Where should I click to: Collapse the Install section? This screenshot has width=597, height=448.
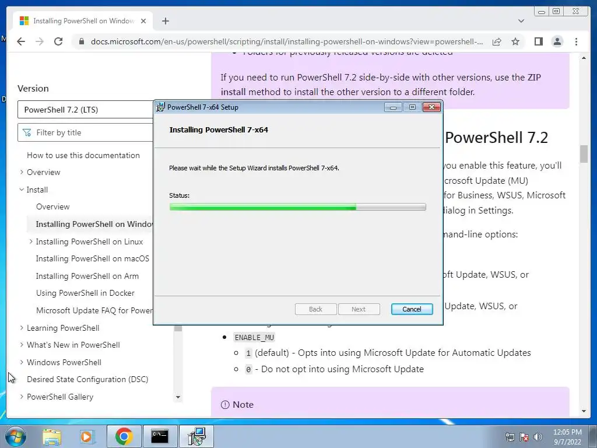pos(22,190)
